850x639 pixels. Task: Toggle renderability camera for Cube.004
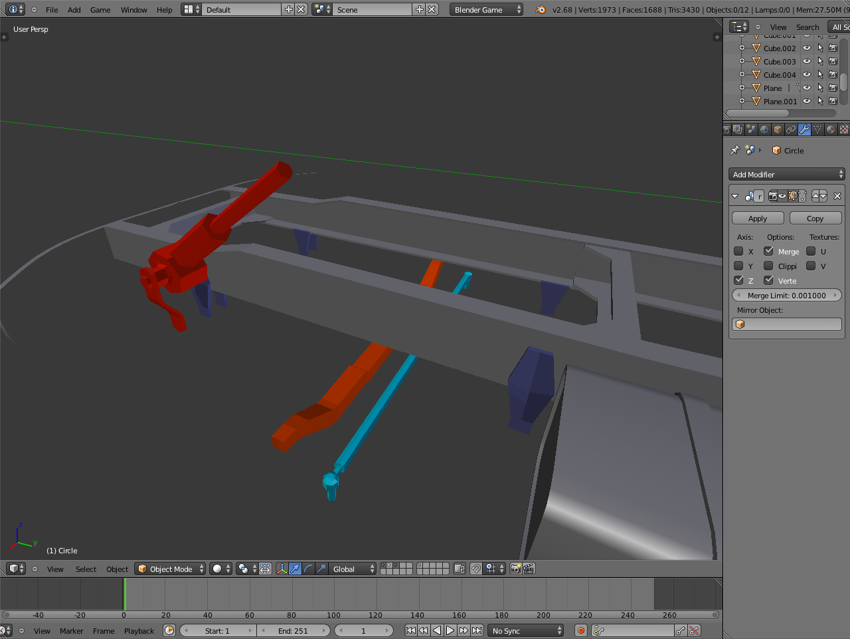coord(833,74)
